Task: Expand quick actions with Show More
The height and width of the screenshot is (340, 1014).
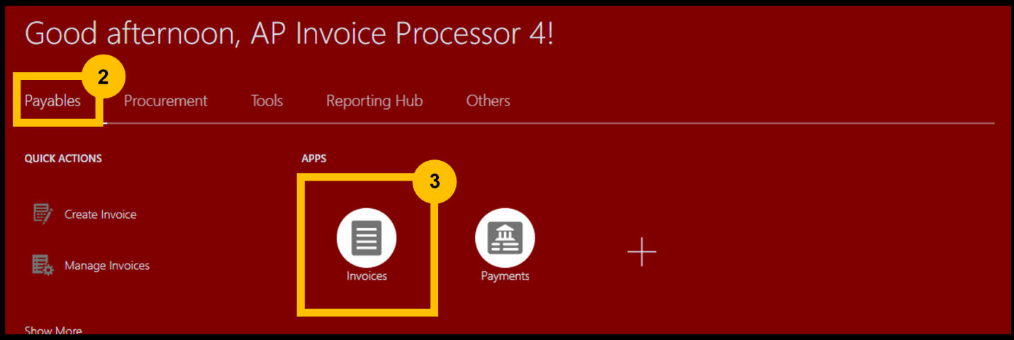Action: coord(53,330)
